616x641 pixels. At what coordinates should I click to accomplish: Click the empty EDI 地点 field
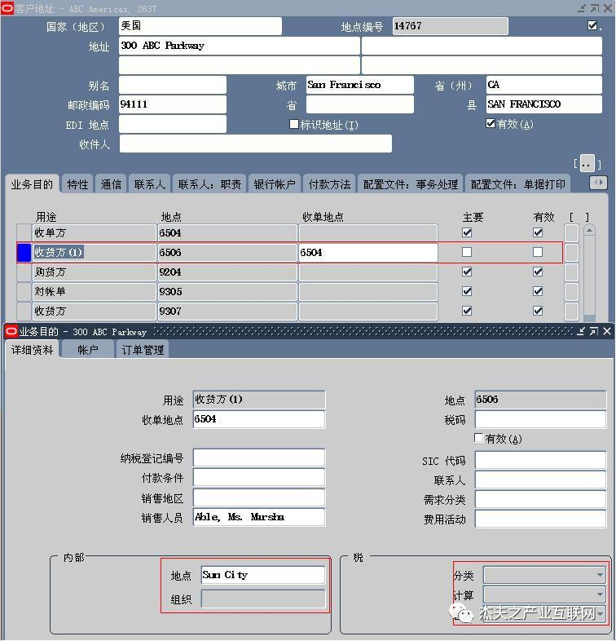pyautogui.click(x=173, y=124)
